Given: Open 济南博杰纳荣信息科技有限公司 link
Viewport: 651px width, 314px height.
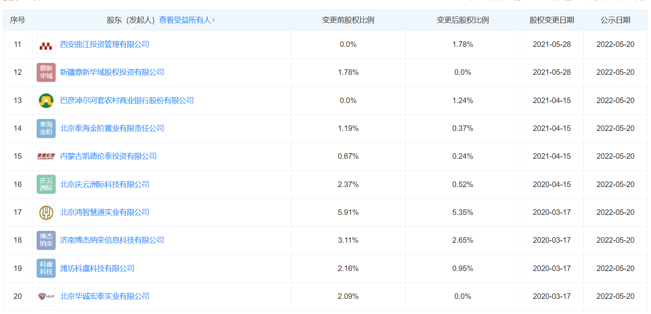Looking at the screenshot, I should [x=112, y=240].
